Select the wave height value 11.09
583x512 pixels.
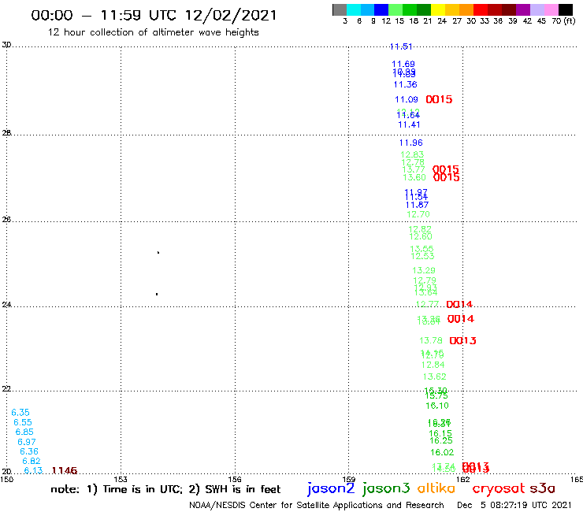407,99
